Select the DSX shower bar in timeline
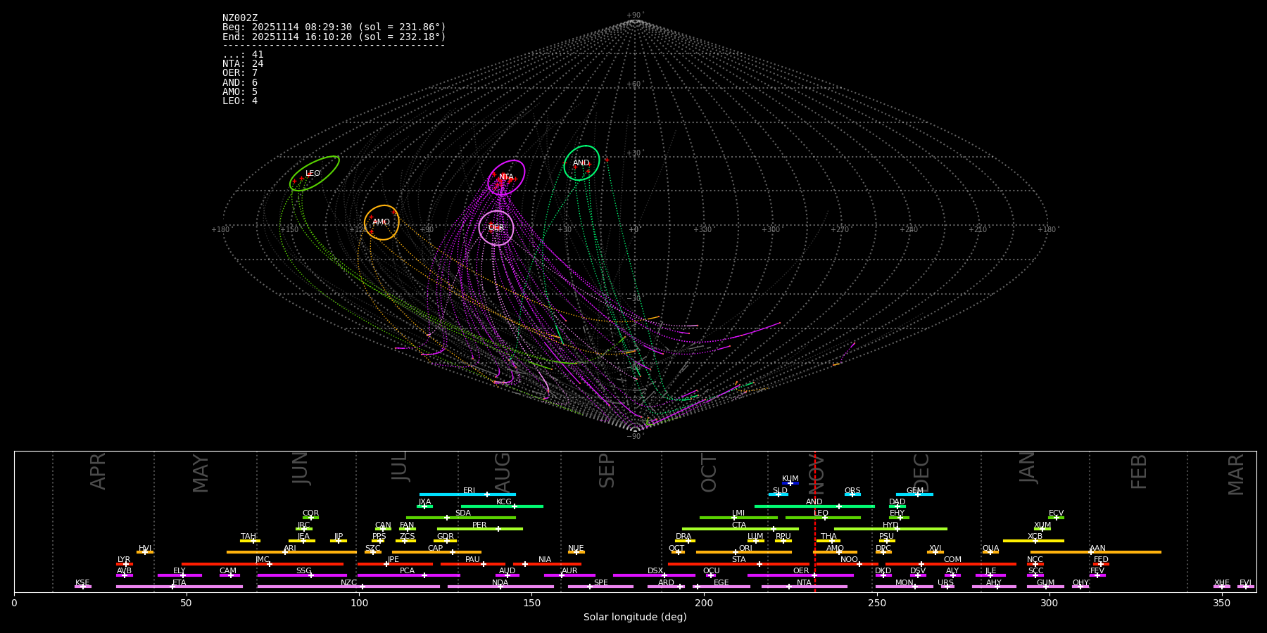Viewport: 1267px width, 633px height. 654,575
